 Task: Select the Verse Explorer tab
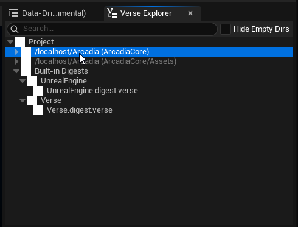click(x=153, y=13)
